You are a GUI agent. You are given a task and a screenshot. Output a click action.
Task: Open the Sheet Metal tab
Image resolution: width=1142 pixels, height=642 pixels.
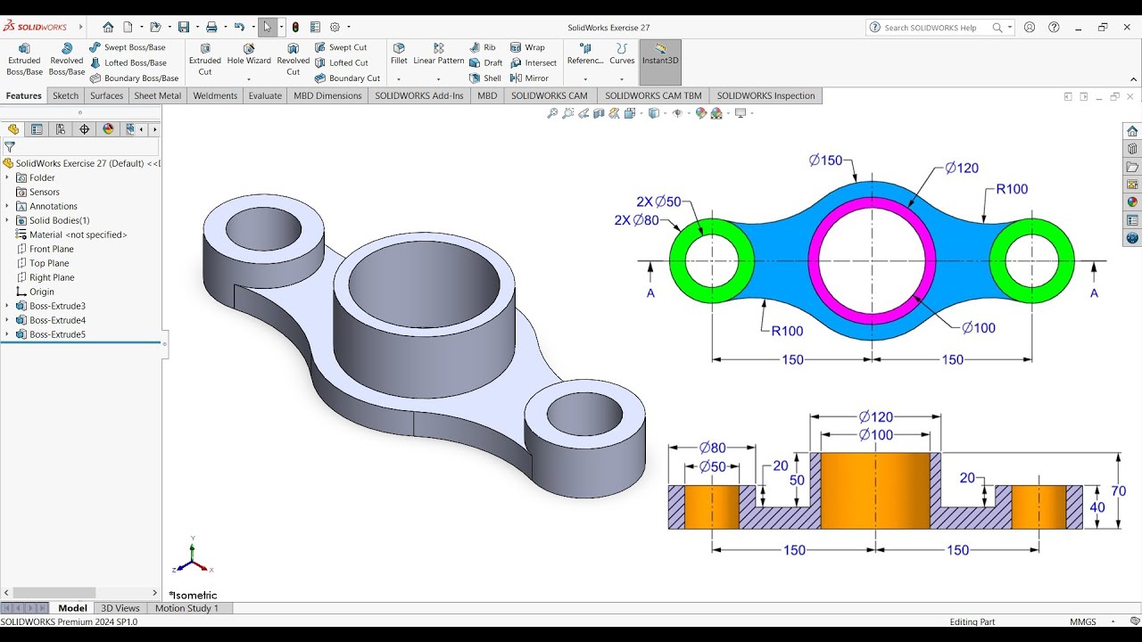coord(158,95)
